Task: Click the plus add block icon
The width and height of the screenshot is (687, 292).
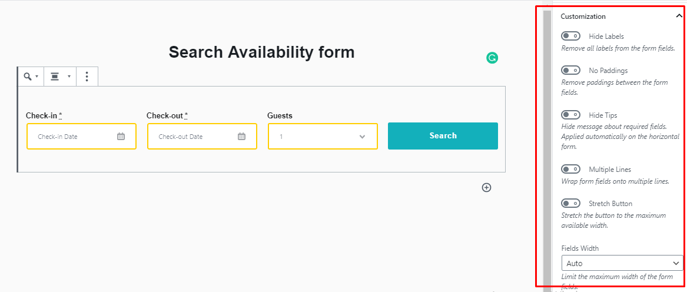Action: [486, 187]
